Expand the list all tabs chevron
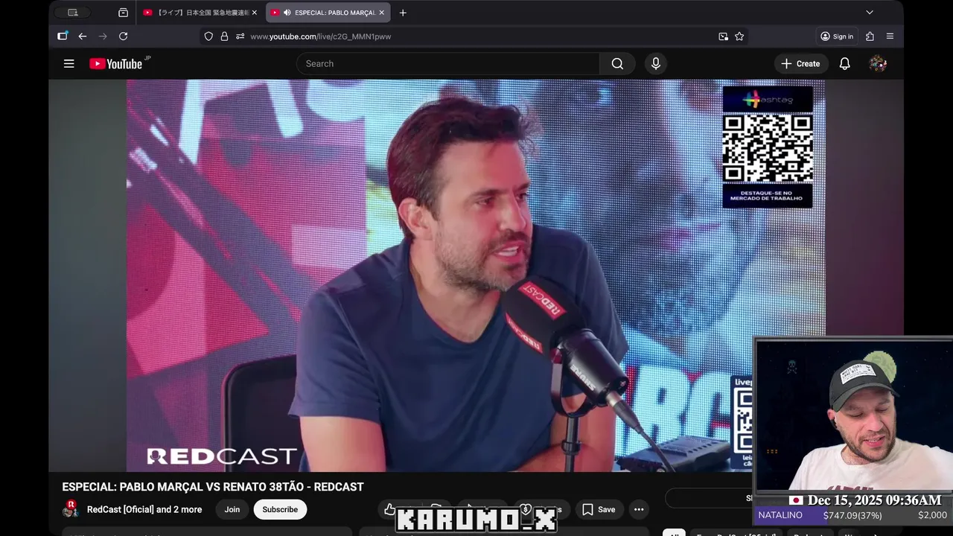Viewport: 953px width, 536px height. click(869, 13)
